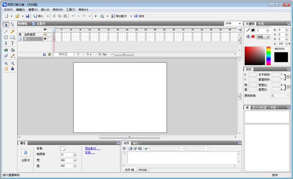Select the Paint Bucket fill tool

coord(12,50)
